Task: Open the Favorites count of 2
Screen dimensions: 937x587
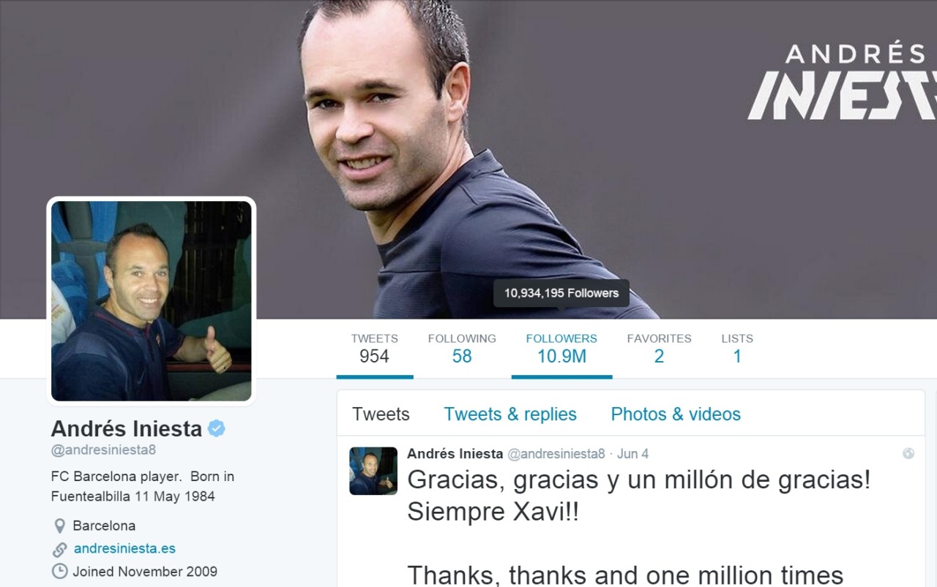Action: point(659,349)
